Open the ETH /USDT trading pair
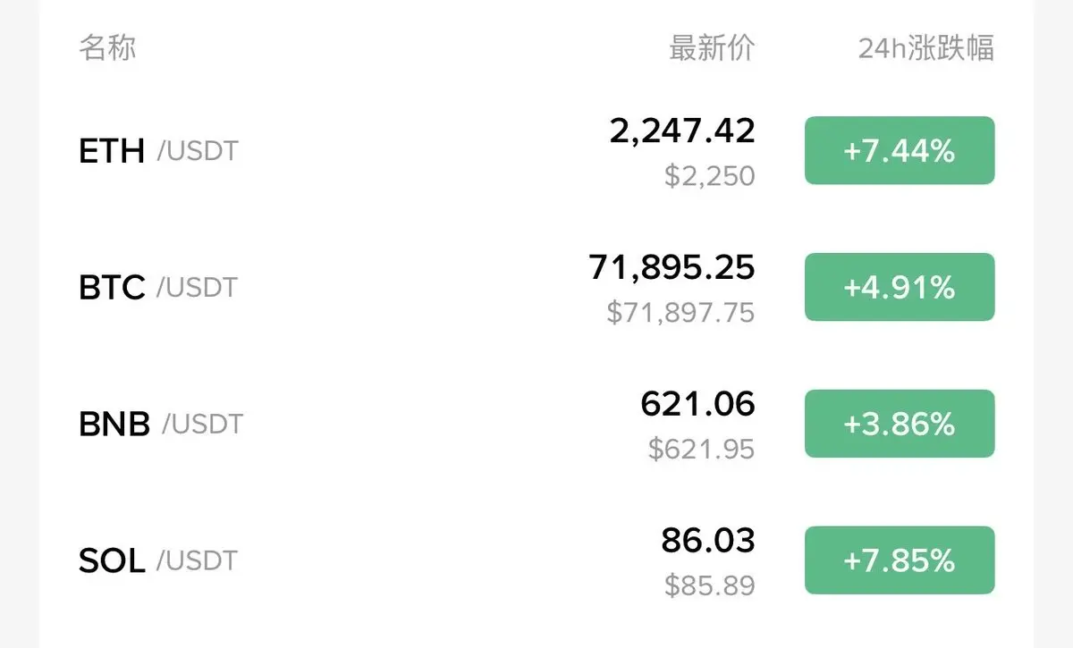 click(x=536, y=151)
